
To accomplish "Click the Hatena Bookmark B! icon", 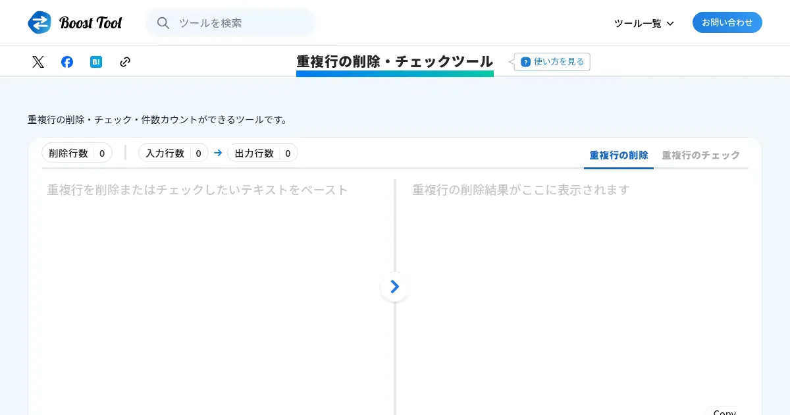I will coord(96,62).
